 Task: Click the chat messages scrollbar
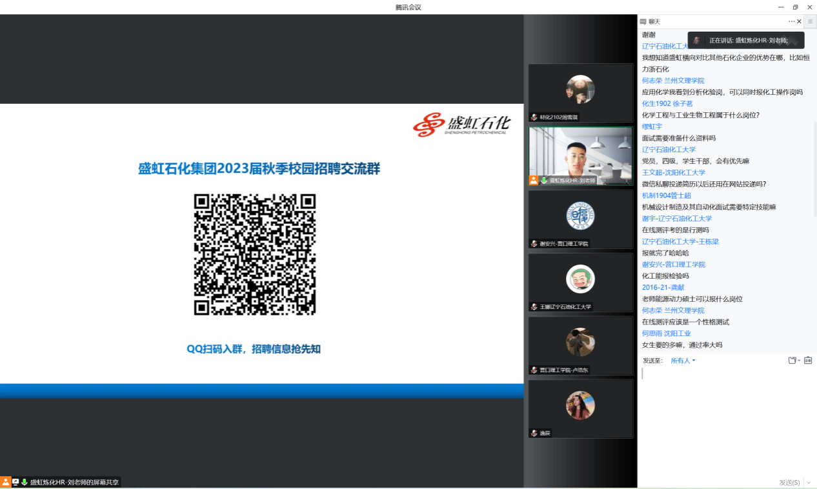point(814,168)
